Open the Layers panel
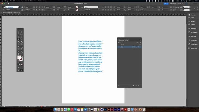The width and height of the screenshot is (199, 112). pyautogui.click(x=192, y=15)
